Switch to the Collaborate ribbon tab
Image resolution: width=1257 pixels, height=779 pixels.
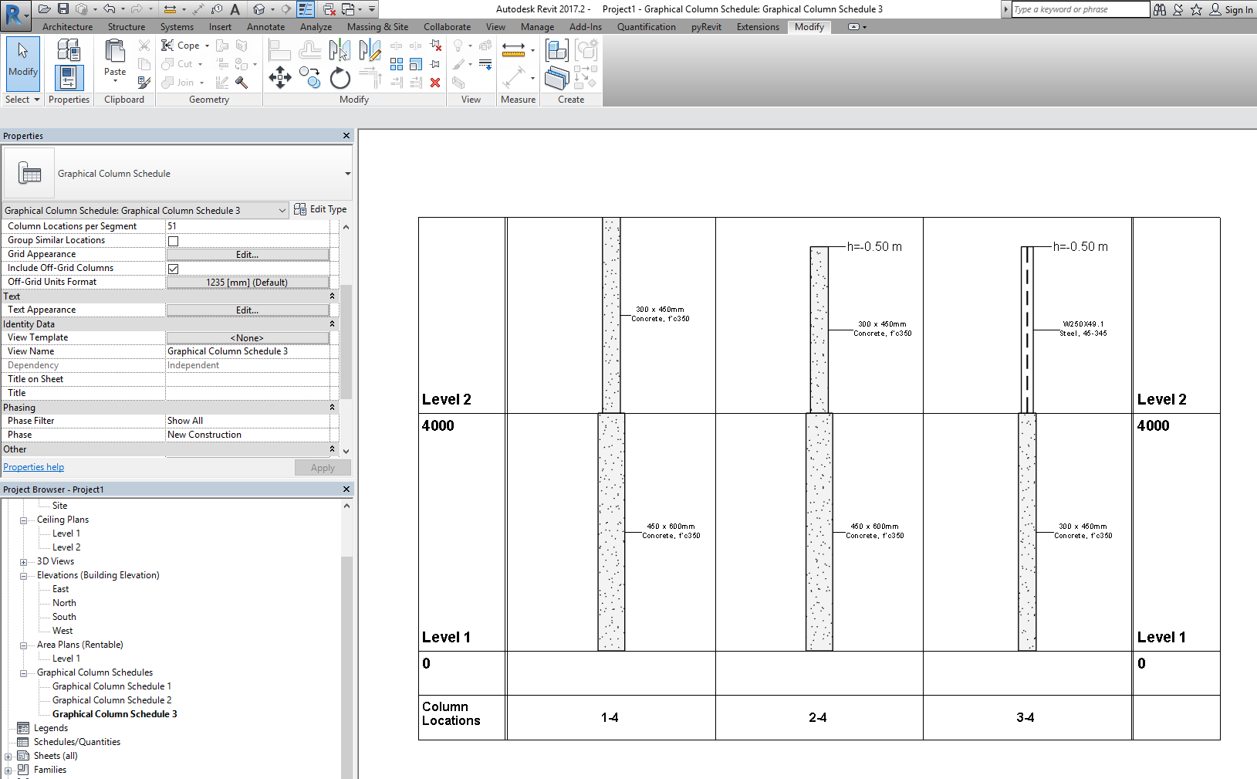tap(447, 27)
